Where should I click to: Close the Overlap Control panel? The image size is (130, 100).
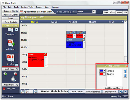point(127,66)
